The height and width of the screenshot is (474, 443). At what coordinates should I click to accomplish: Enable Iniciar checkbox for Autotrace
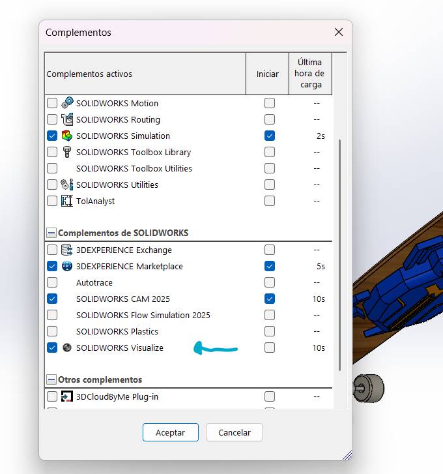(270, 283)
